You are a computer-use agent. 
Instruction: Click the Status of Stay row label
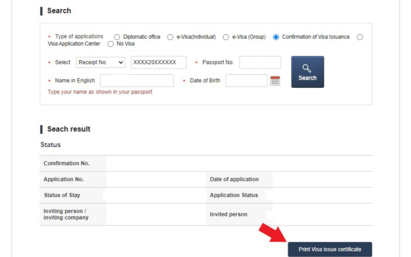[x=62, y=195]
